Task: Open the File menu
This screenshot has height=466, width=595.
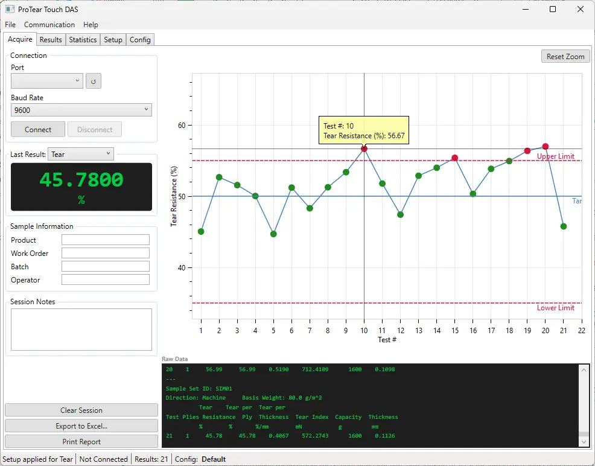Action: [10, 25]
